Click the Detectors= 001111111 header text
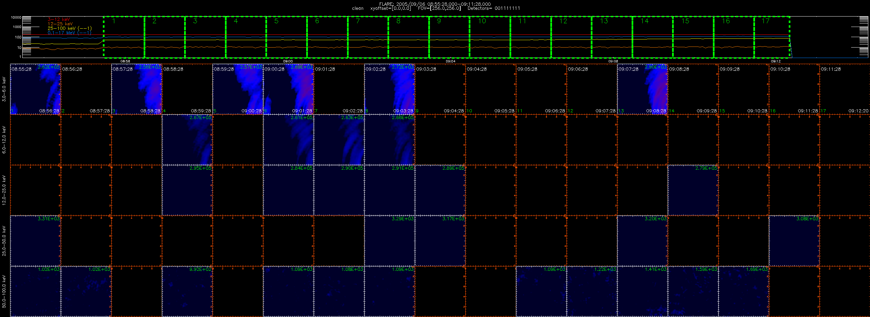The width and height of the screenshot is (870, 317). 494,8
